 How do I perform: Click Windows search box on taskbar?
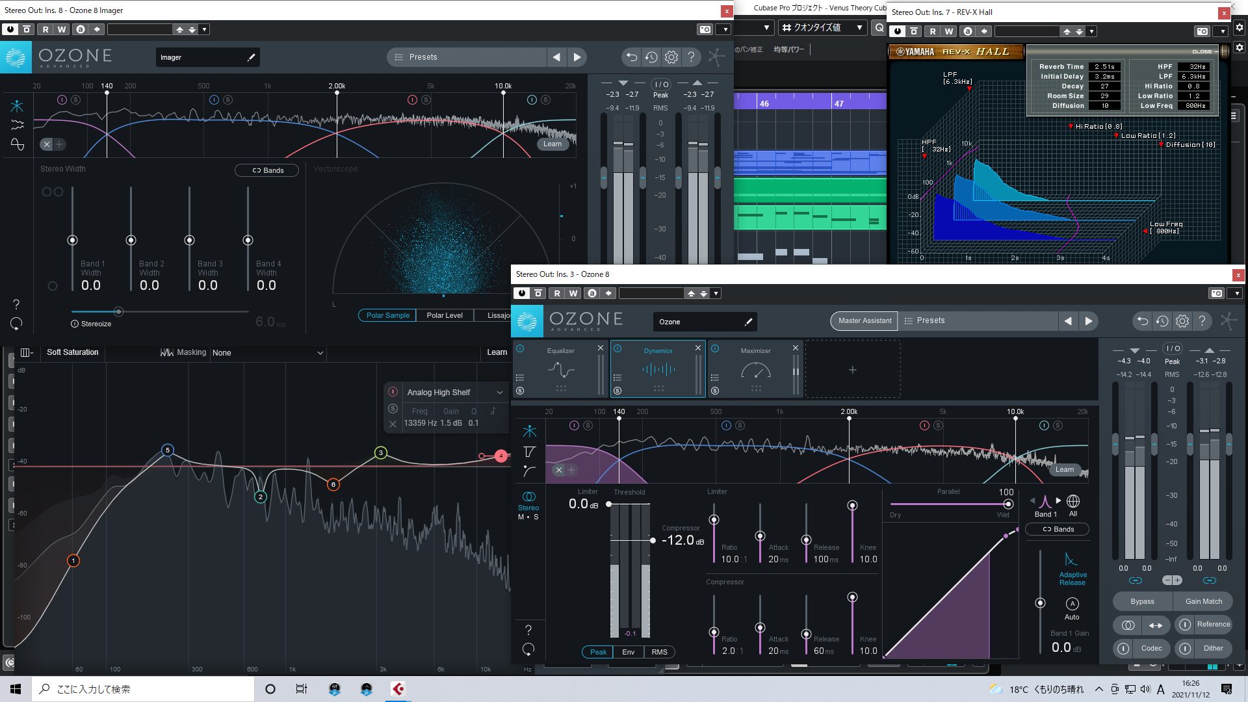coord(143,688)
